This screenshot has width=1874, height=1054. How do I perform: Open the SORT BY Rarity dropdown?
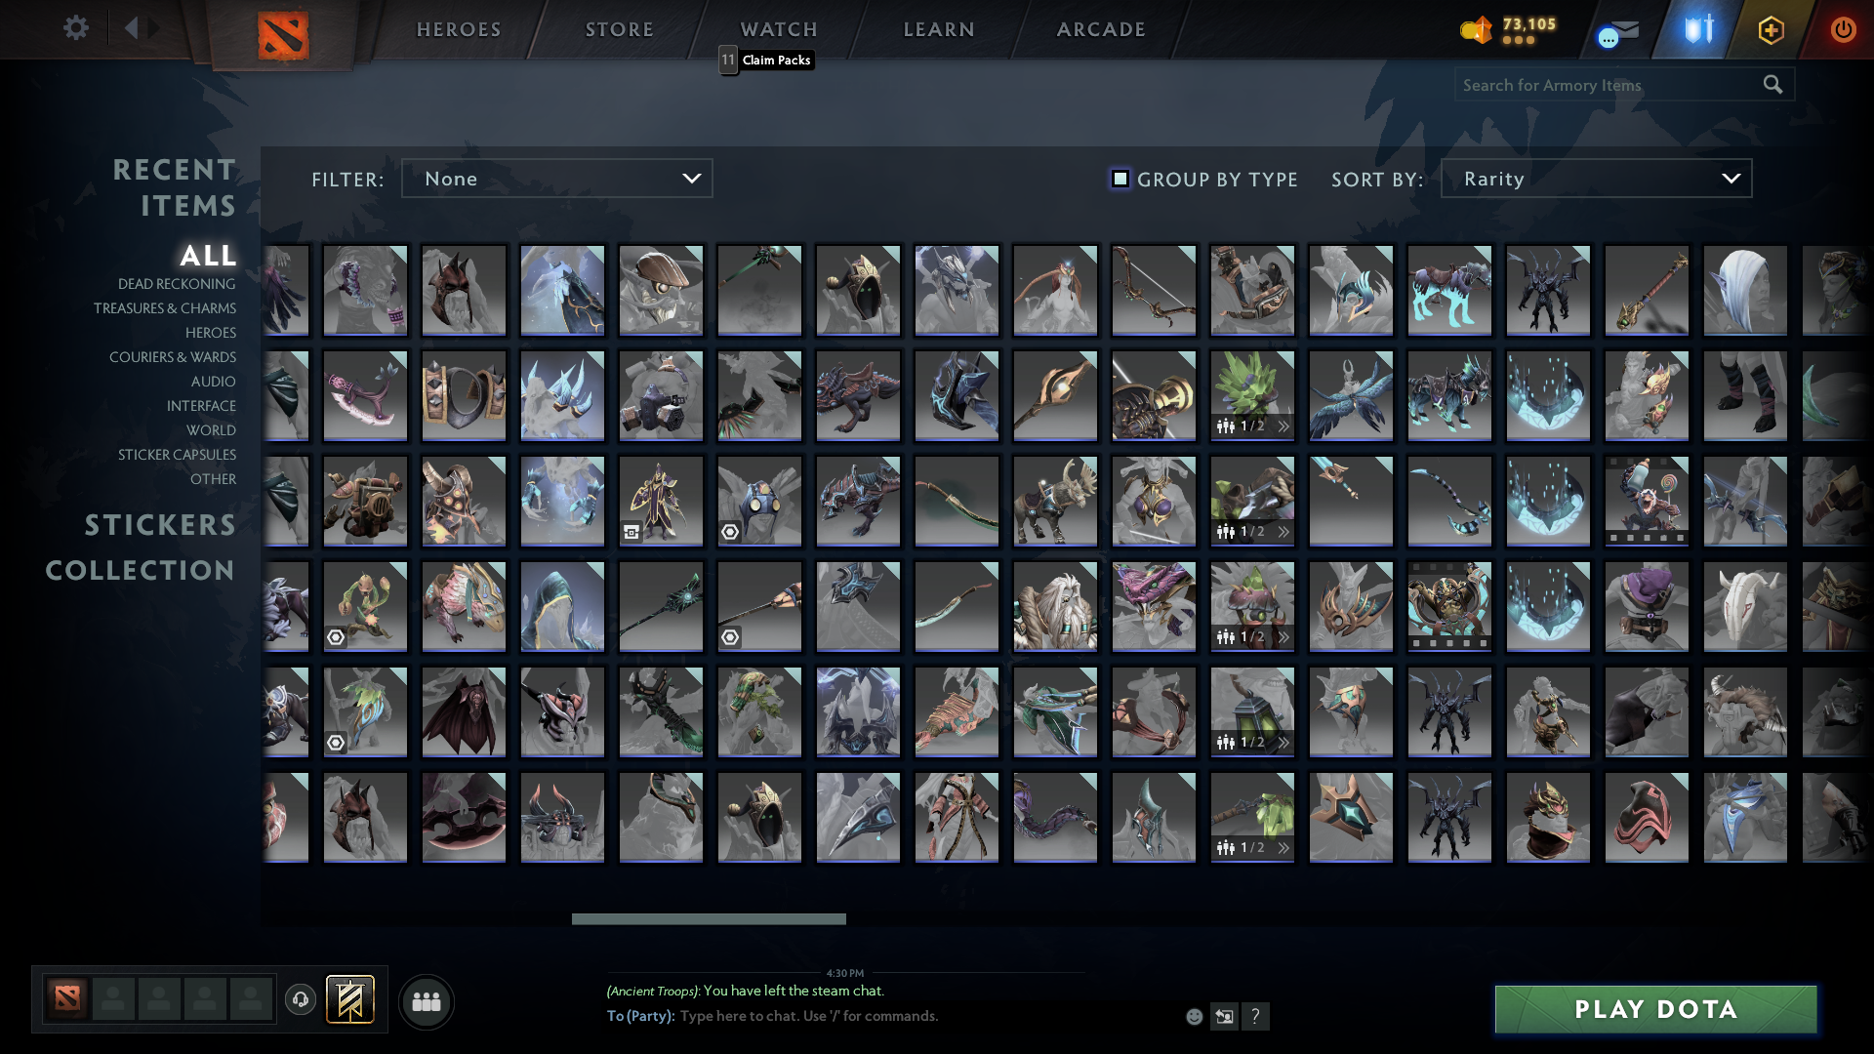[1595, 178]
